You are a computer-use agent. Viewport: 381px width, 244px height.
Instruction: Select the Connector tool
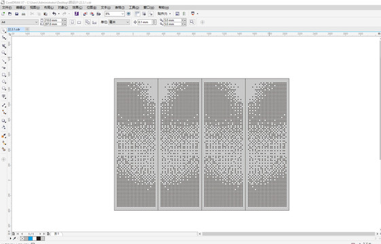(x=3, y=112)
